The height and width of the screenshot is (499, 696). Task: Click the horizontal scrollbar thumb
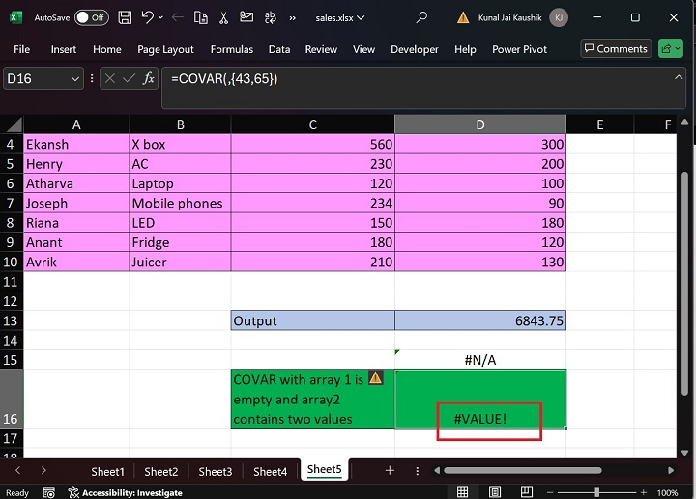click(522, 470)
